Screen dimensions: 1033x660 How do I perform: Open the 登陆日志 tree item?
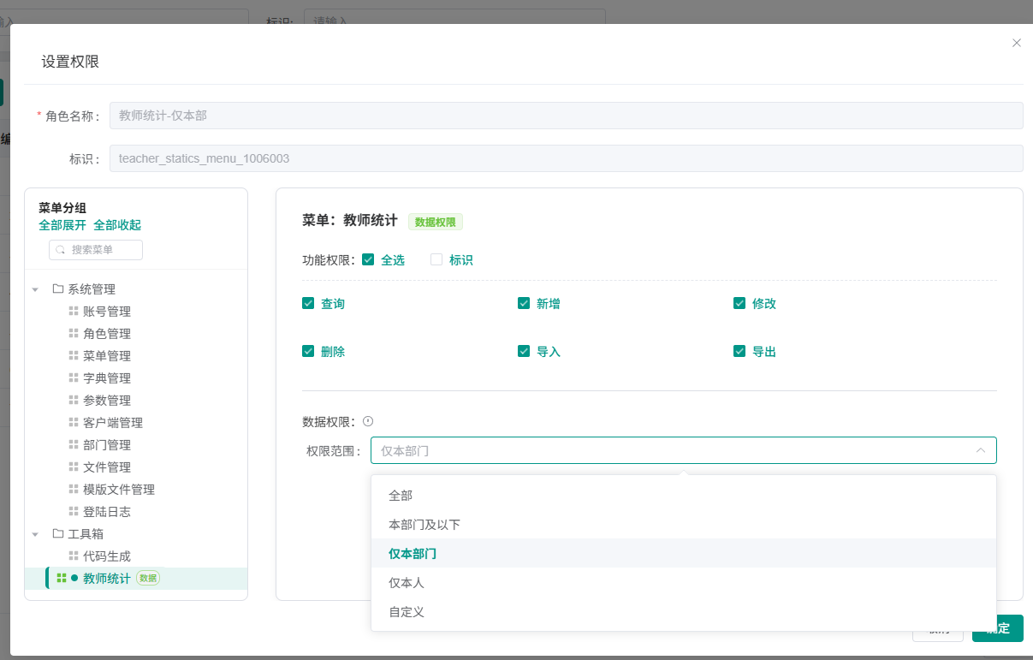pos(107,512)
